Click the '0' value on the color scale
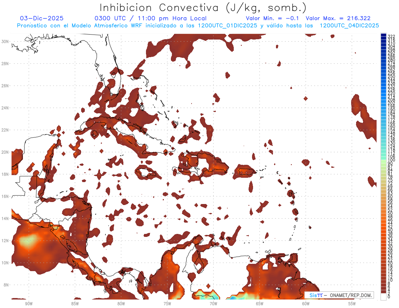Viewport: 399px width, 308px height. tap(389, 297)
